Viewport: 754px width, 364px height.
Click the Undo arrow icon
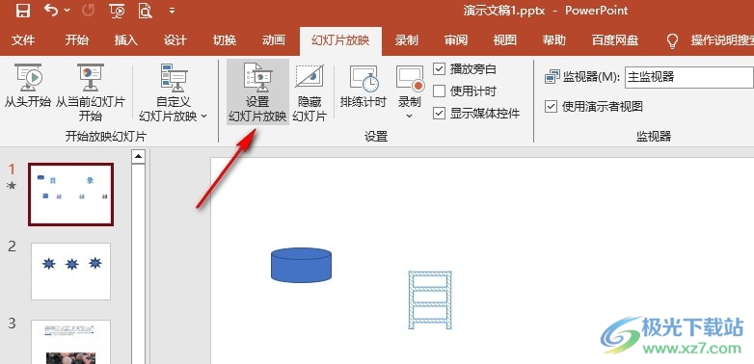(51, 10)
